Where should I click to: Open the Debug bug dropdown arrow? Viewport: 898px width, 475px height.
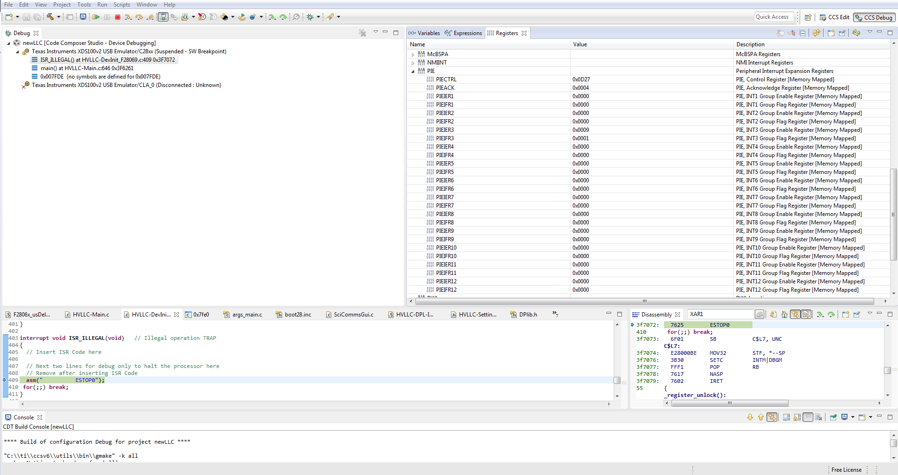click(x=318, y=17)
